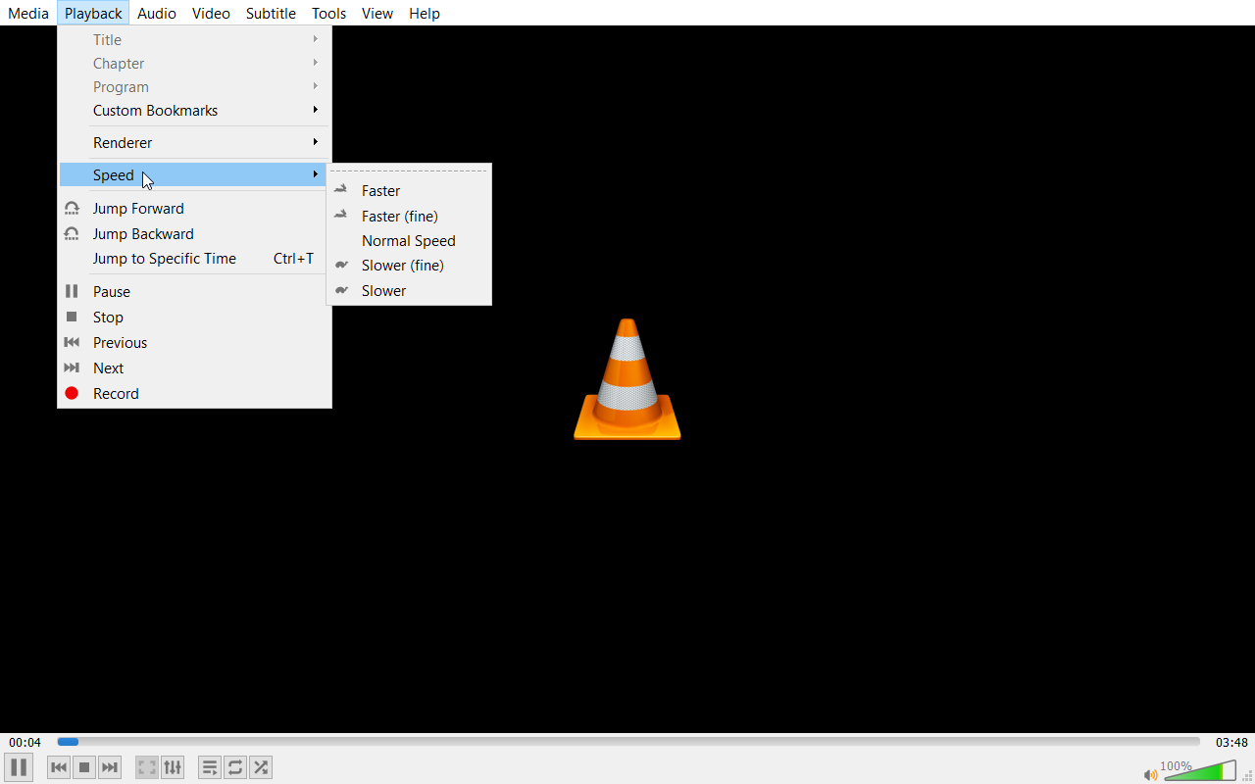The image size is (1255, 784).
Task: Open the Video menu
Action: pos(211,13)
